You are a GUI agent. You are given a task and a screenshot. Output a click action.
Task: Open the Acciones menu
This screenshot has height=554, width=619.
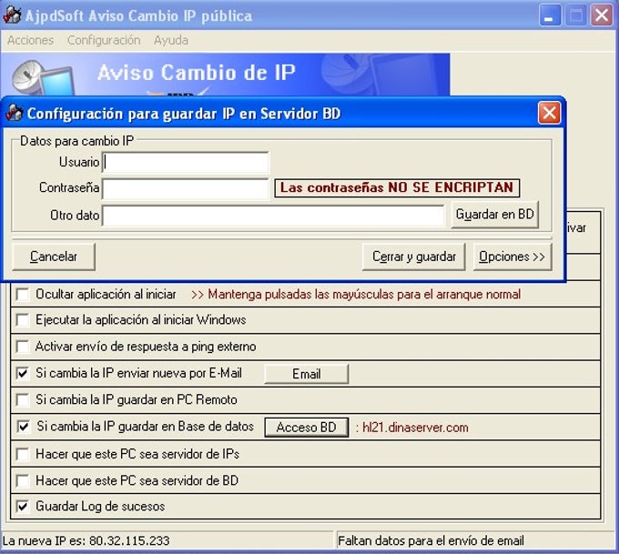click(x=30, y=40)
